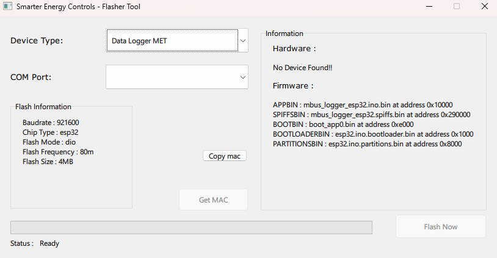Click the 'Information' group title

[285, 34]
